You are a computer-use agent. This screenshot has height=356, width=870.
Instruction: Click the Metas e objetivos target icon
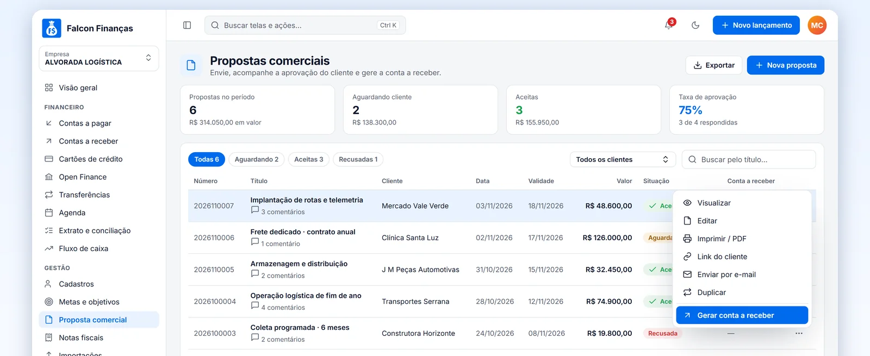point(49,302)
